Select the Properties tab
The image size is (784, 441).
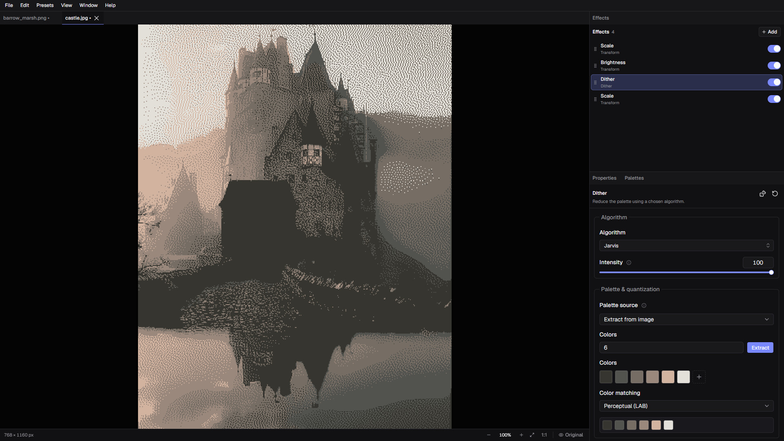(x=604, y=178)
